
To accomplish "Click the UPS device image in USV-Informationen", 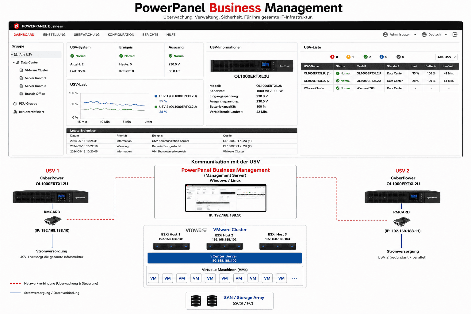I will pyautogui.click(x=252, y=66).
